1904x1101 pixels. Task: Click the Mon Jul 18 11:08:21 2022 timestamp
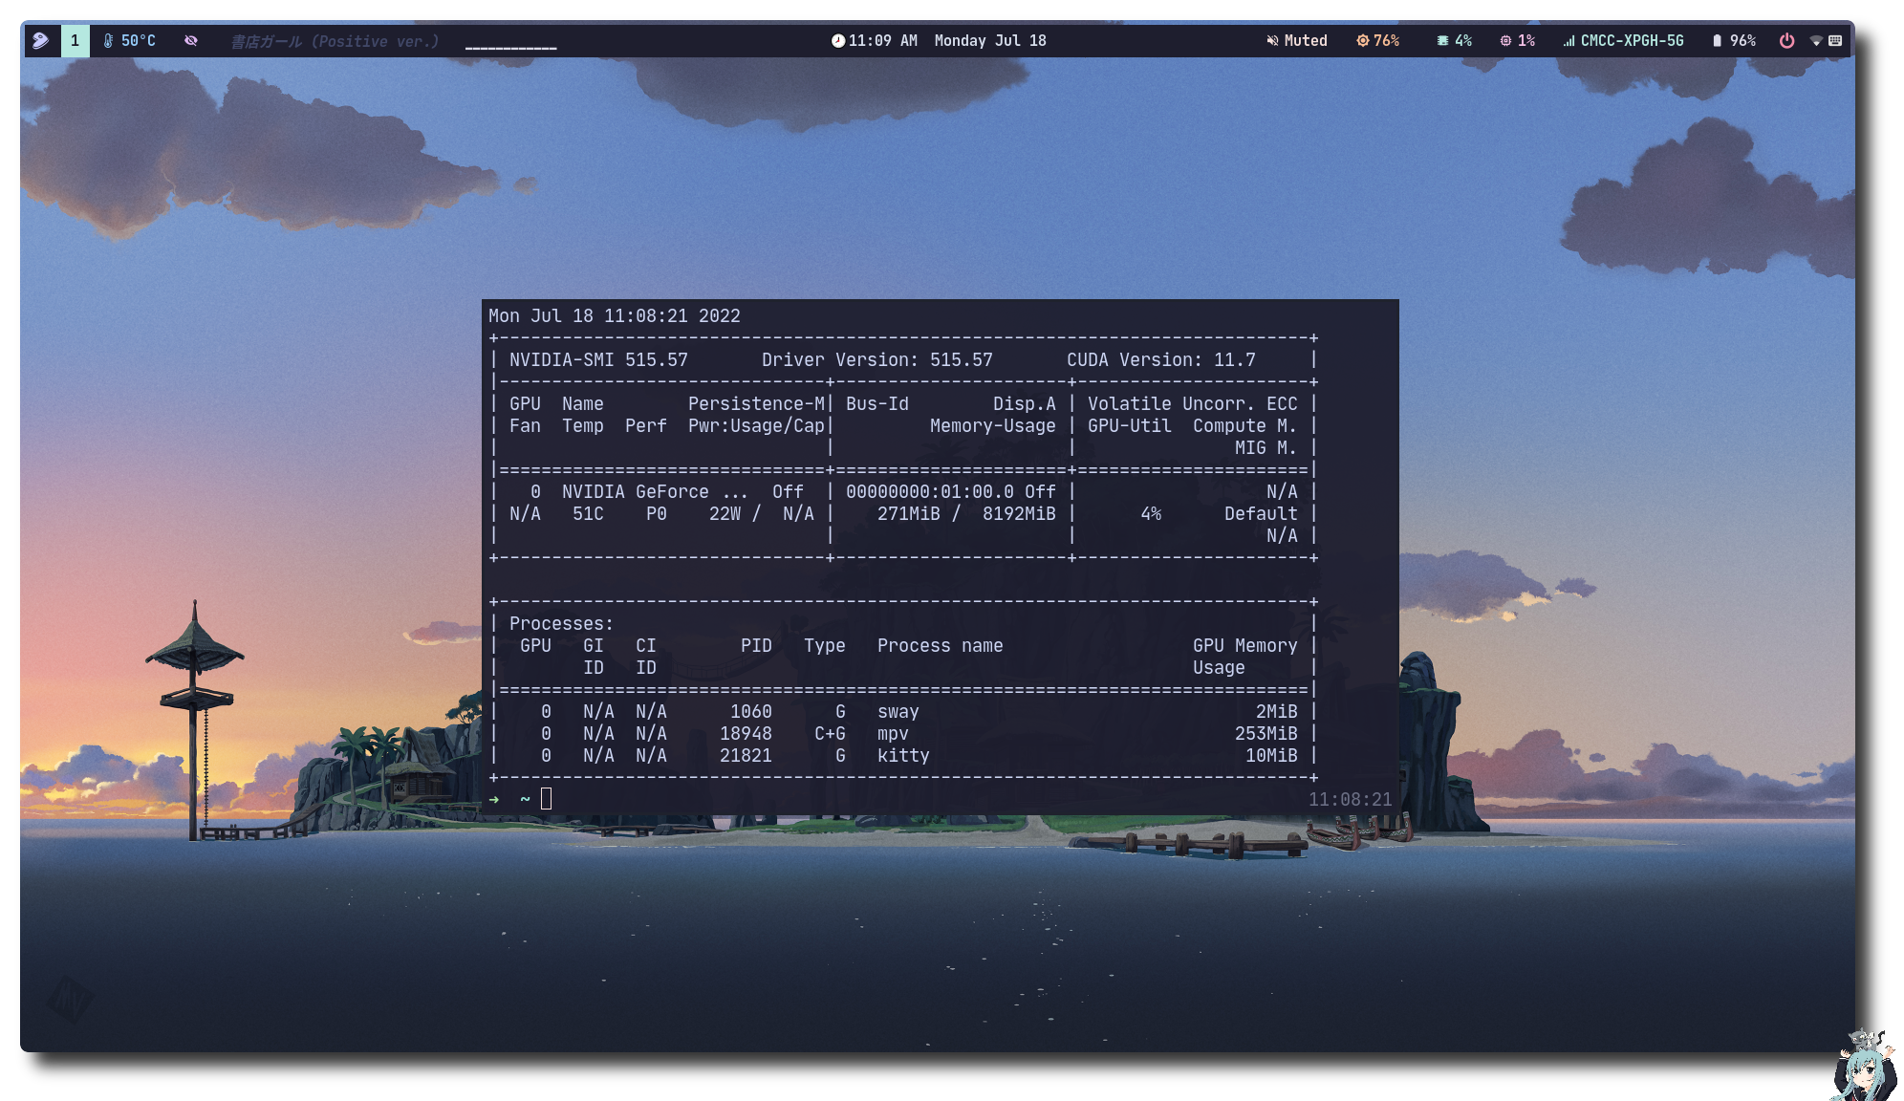(x=615, y=315)
